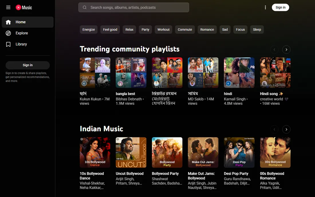Click the Explore compass icon
This screenshot has height=197, width=315.
tap(8, 33)
